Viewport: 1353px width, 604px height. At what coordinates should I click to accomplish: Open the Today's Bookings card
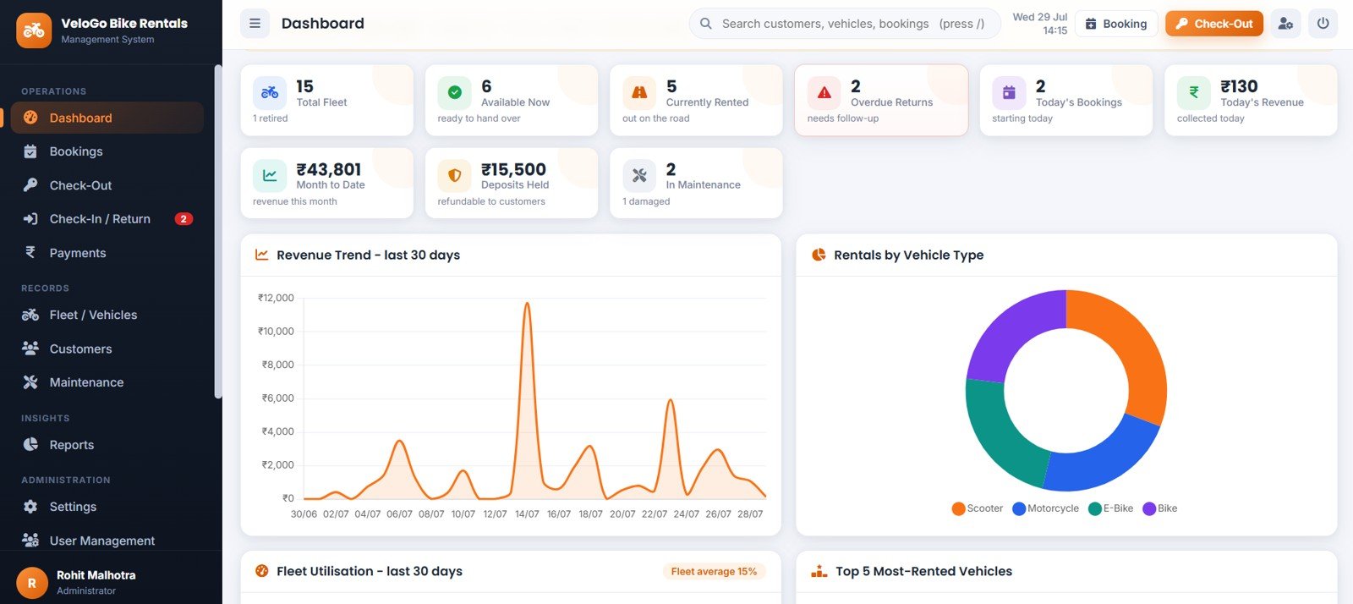click(1066, 100)
